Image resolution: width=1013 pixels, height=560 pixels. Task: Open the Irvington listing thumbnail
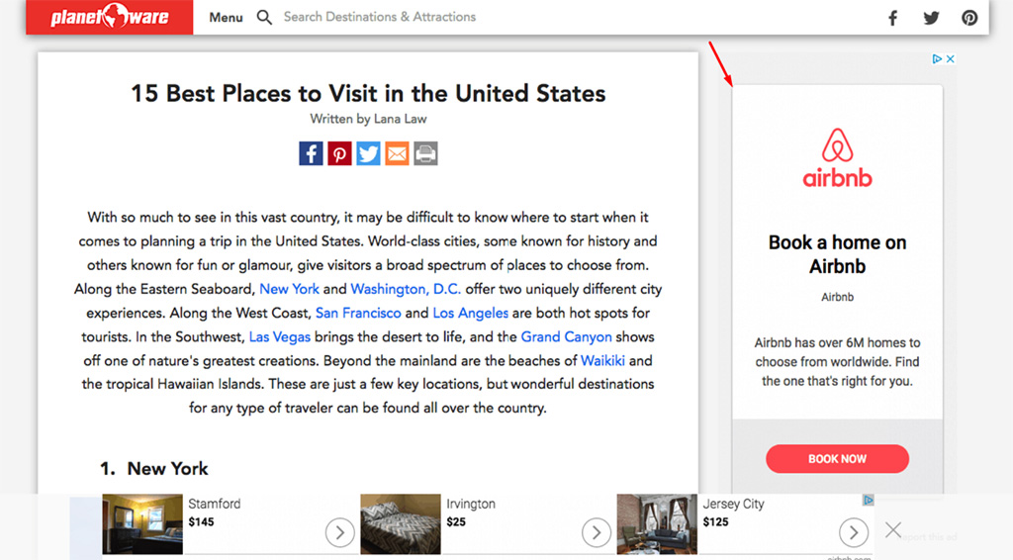401,523
